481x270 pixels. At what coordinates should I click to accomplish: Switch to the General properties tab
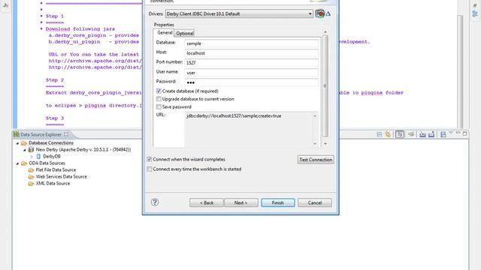pos(165,32)
